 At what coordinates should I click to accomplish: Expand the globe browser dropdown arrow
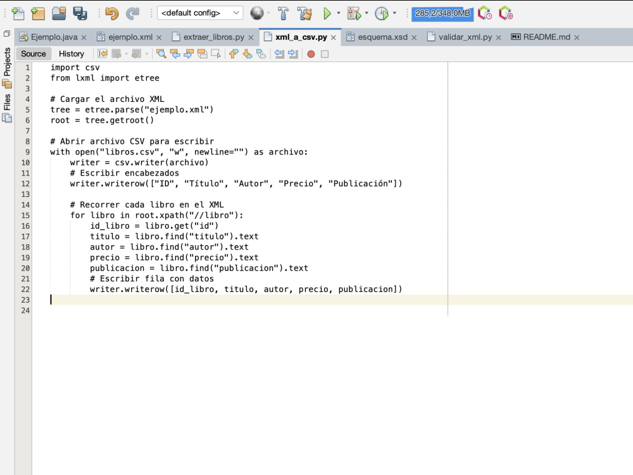268,13
